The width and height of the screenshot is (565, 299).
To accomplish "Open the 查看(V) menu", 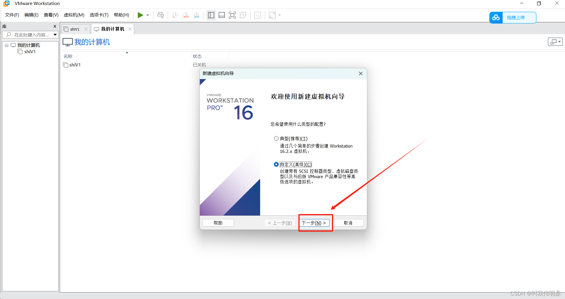I will pos(51,15).
